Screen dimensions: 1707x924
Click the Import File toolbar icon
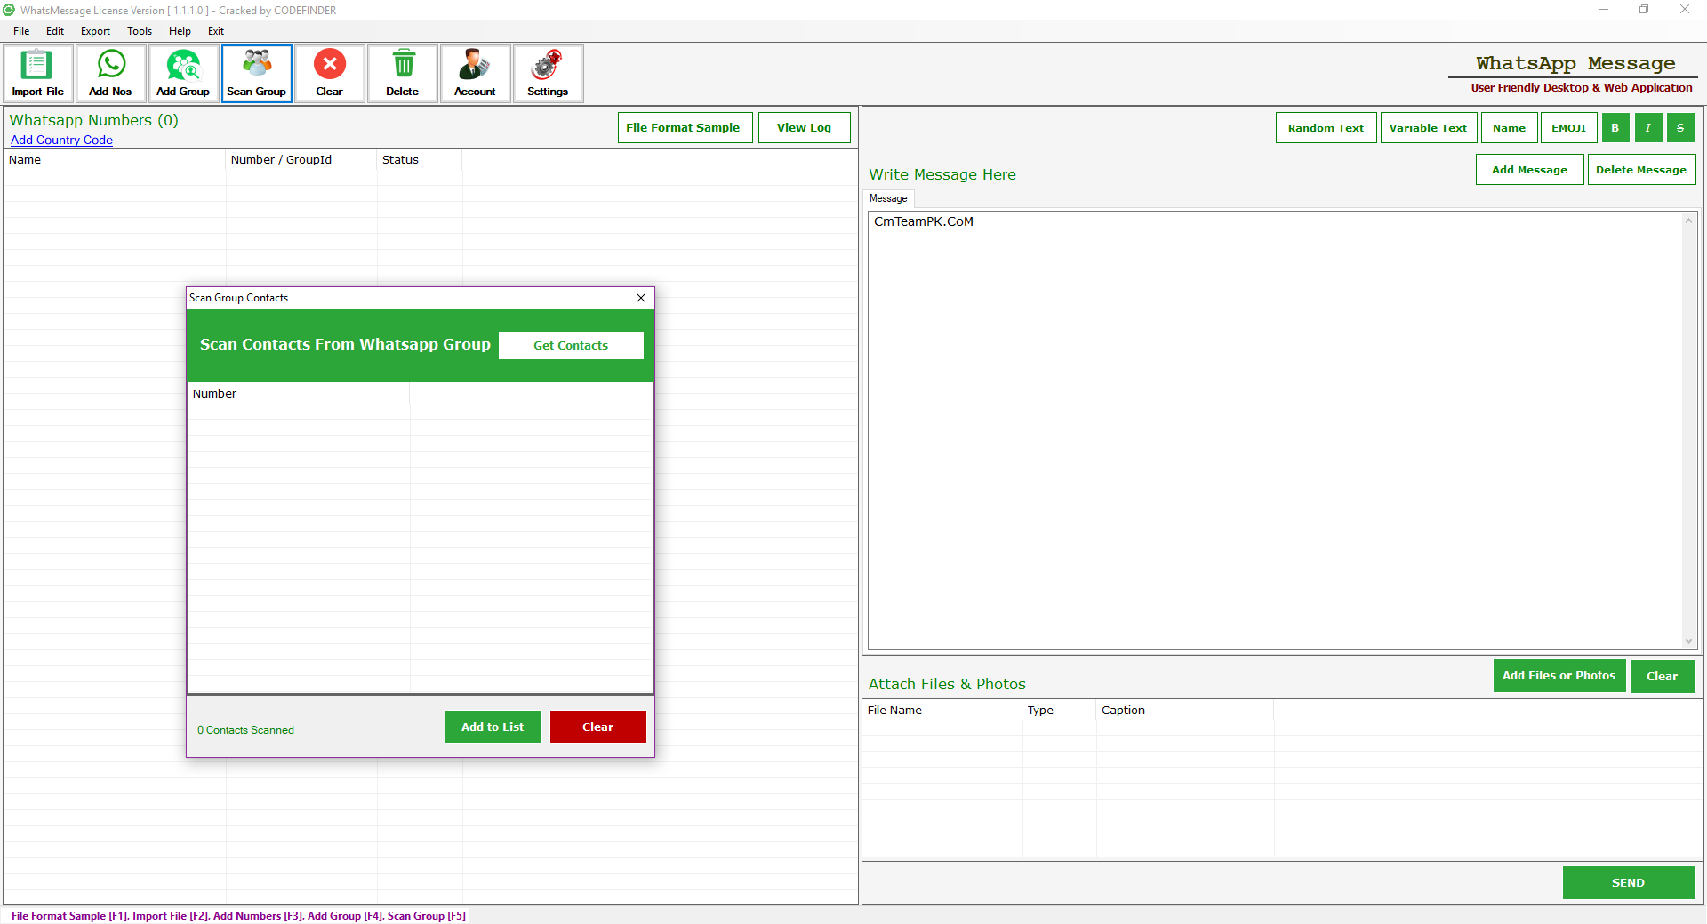pos(38,74)
